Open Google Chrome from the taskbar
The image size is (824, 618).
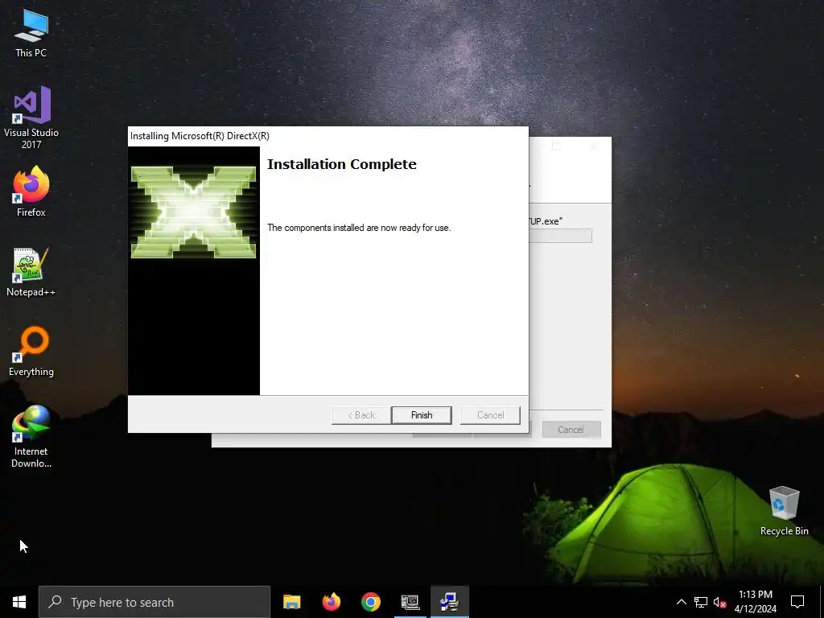[370, 602]
